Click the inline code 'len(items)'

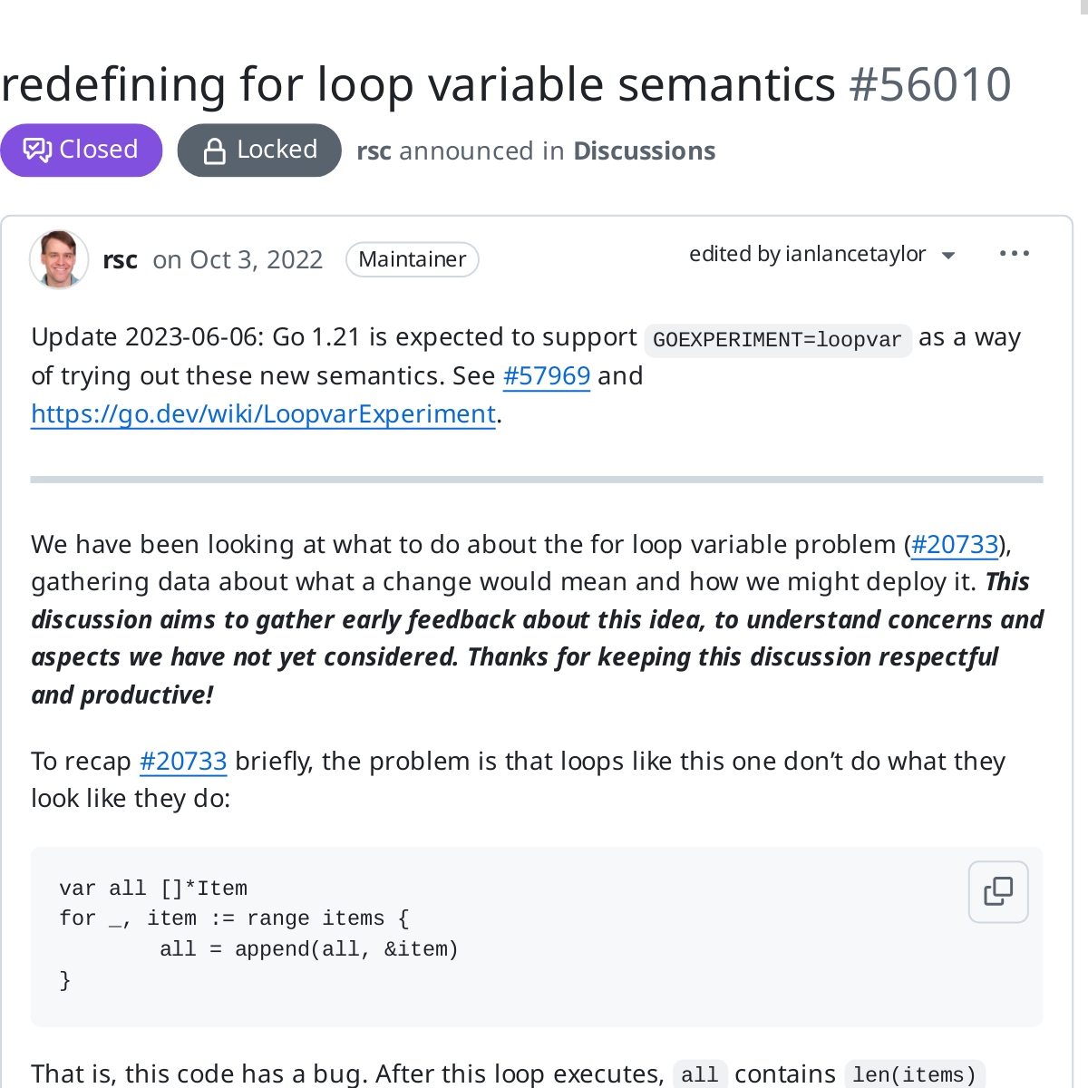[x=914, y=1074]
